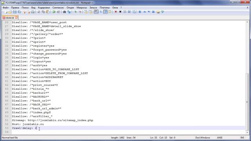Viewport: 251px width, 141px height.
Task: Click line 'Disallow: /*login=yes'
Action: [31, 58]
